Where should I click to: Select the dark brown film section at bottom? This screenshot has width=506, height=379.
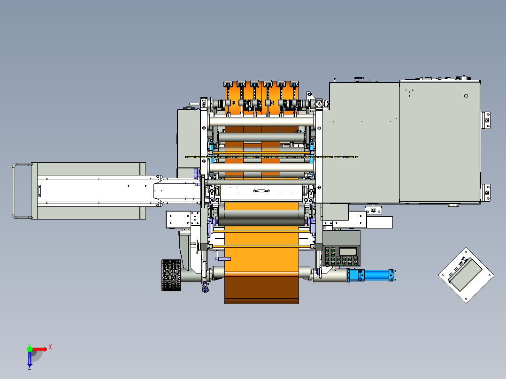pos(262,290)
